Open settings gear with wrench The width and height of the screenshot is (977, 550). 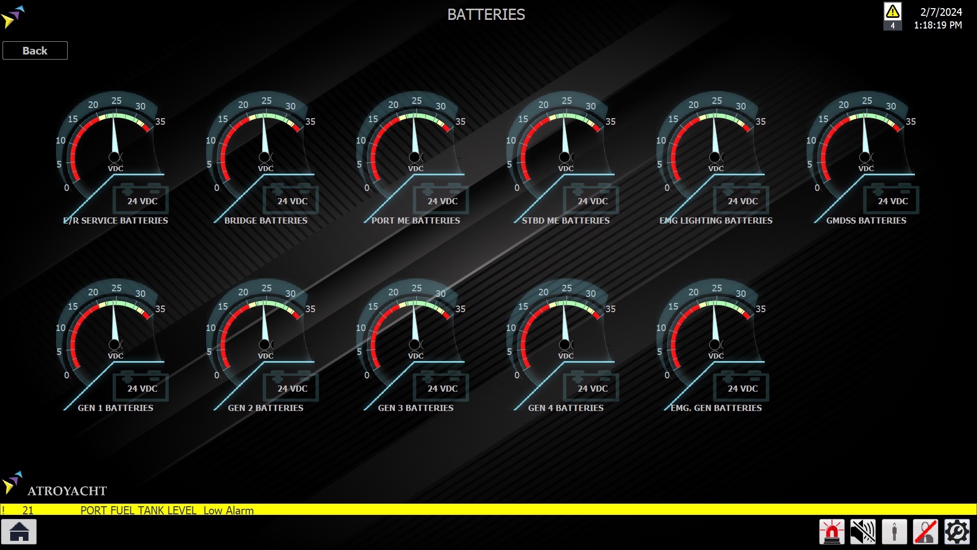(957, 532)
